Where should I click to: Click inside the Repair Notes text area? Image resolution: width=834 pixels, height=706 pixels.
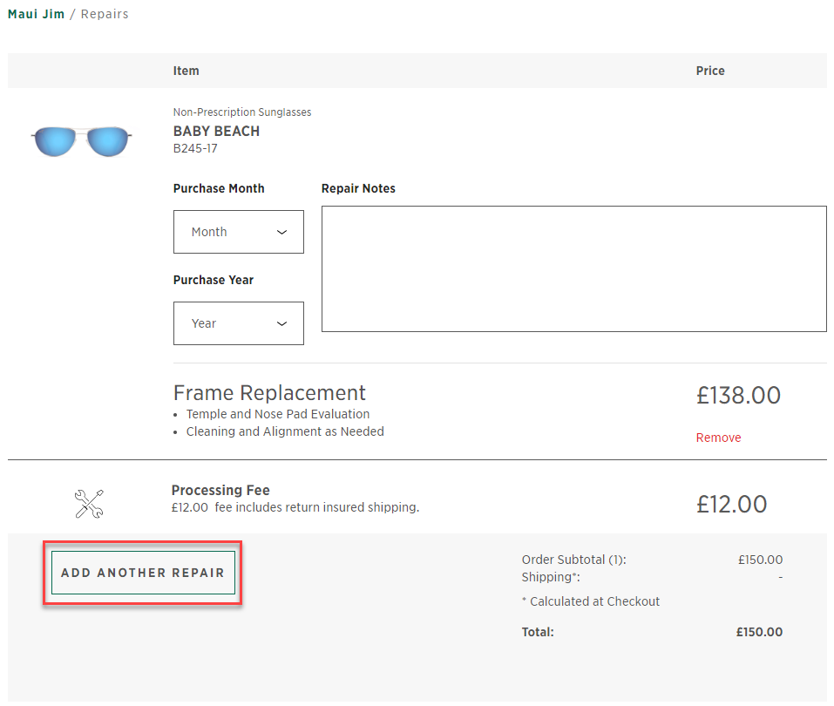coord(574,268)
